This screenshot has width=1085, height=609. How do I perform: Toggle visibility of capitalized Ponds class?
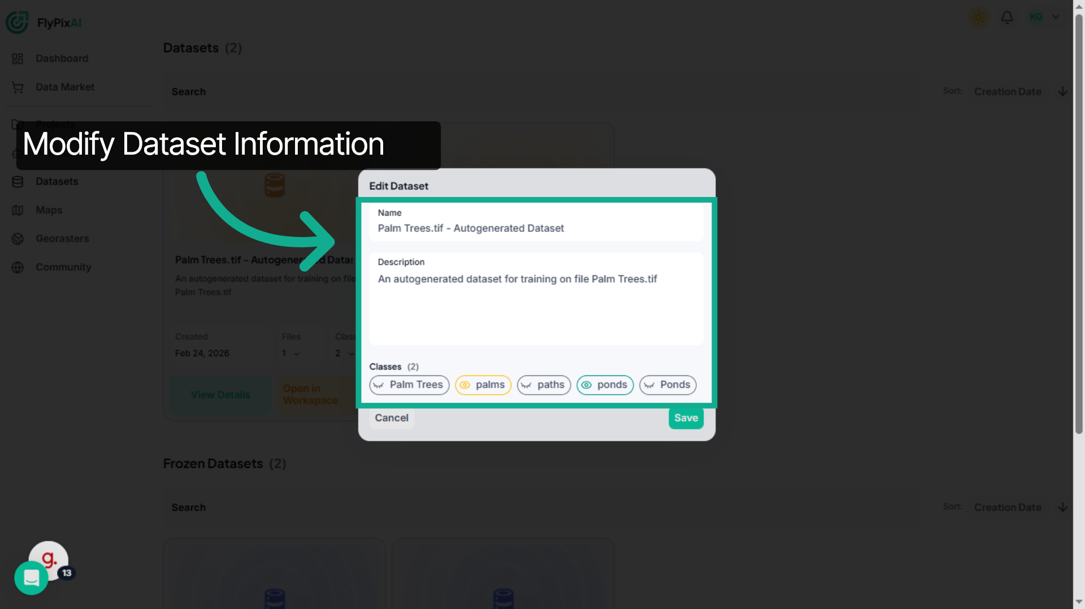pyautogui.click(x=668, y=385)
